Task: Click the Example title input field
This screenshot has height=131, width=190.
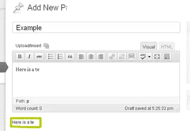Action: [x=96, y=27]
